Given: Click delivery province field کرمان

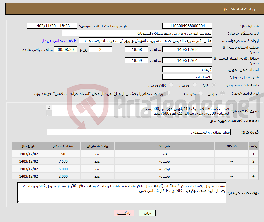Looking at the screenshot, I should coord(187,69).
